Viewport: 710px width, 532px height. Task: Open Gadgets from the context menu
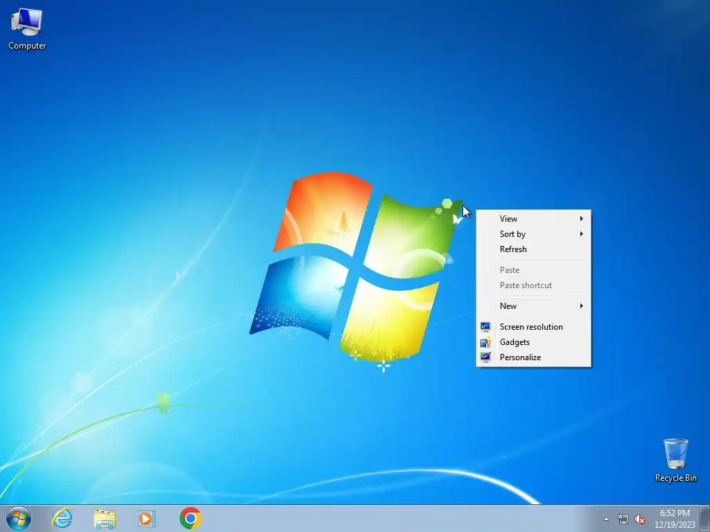533,342
